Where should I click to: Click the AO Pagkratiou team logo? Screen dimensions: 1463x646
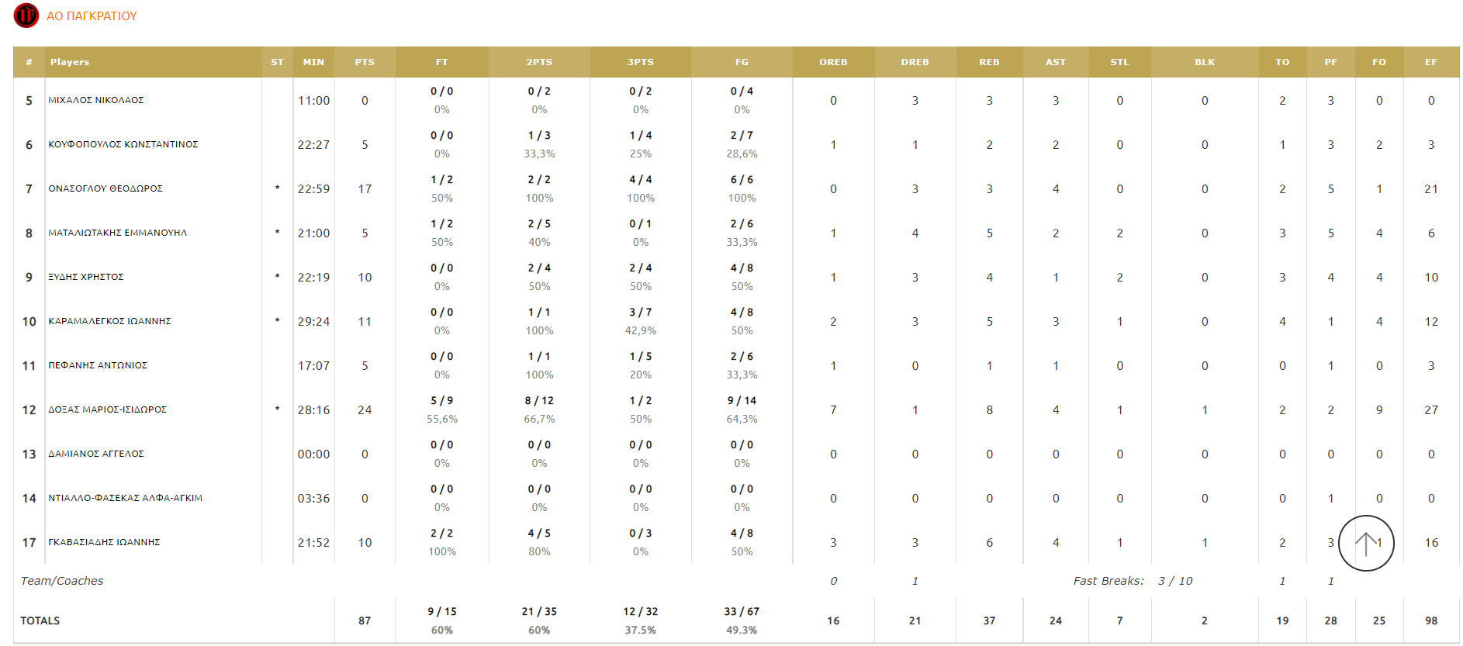pyautogui.click(x=26, y=16)
